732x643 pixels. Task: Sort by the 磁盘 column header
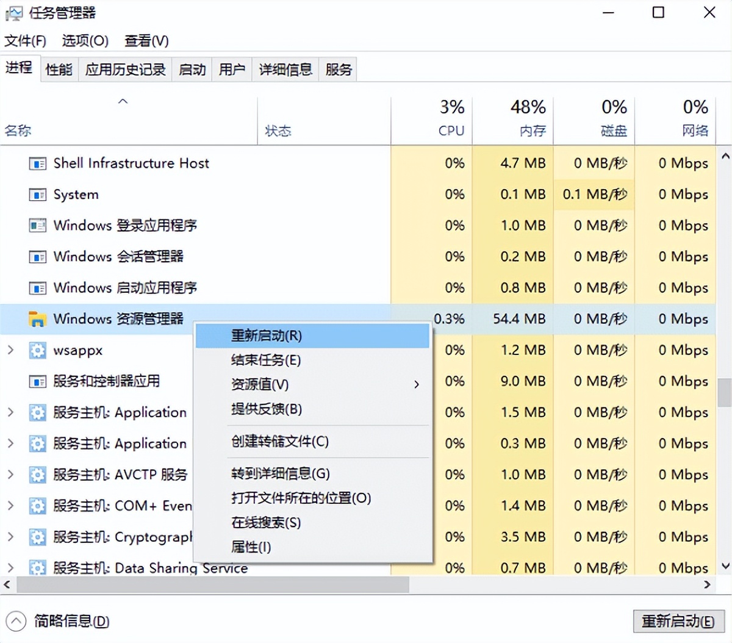[594, 121]
